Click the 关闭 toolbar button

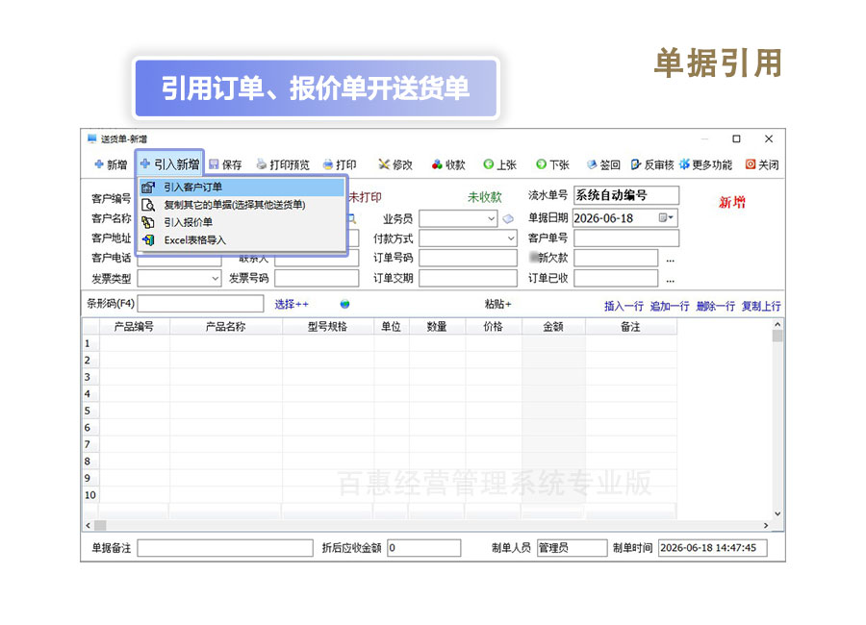click(762, 164)
